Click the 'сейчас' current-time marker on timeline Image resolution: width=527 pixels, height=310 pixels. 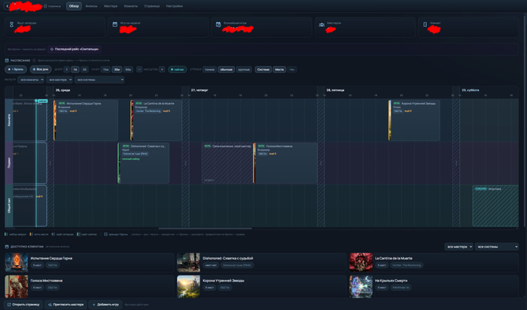click(42, 101)
